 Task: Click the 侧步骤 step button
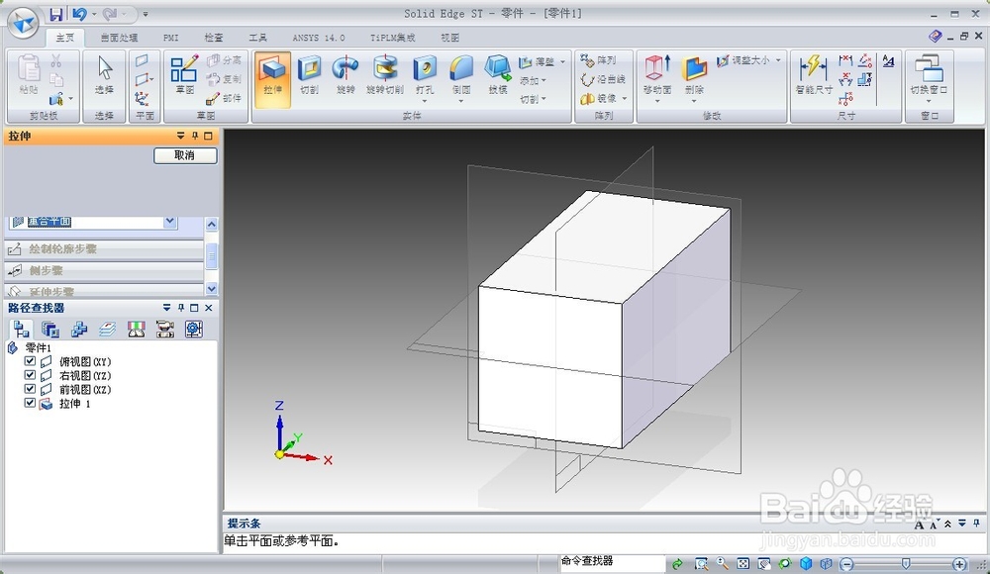click(x=104, y=271)
